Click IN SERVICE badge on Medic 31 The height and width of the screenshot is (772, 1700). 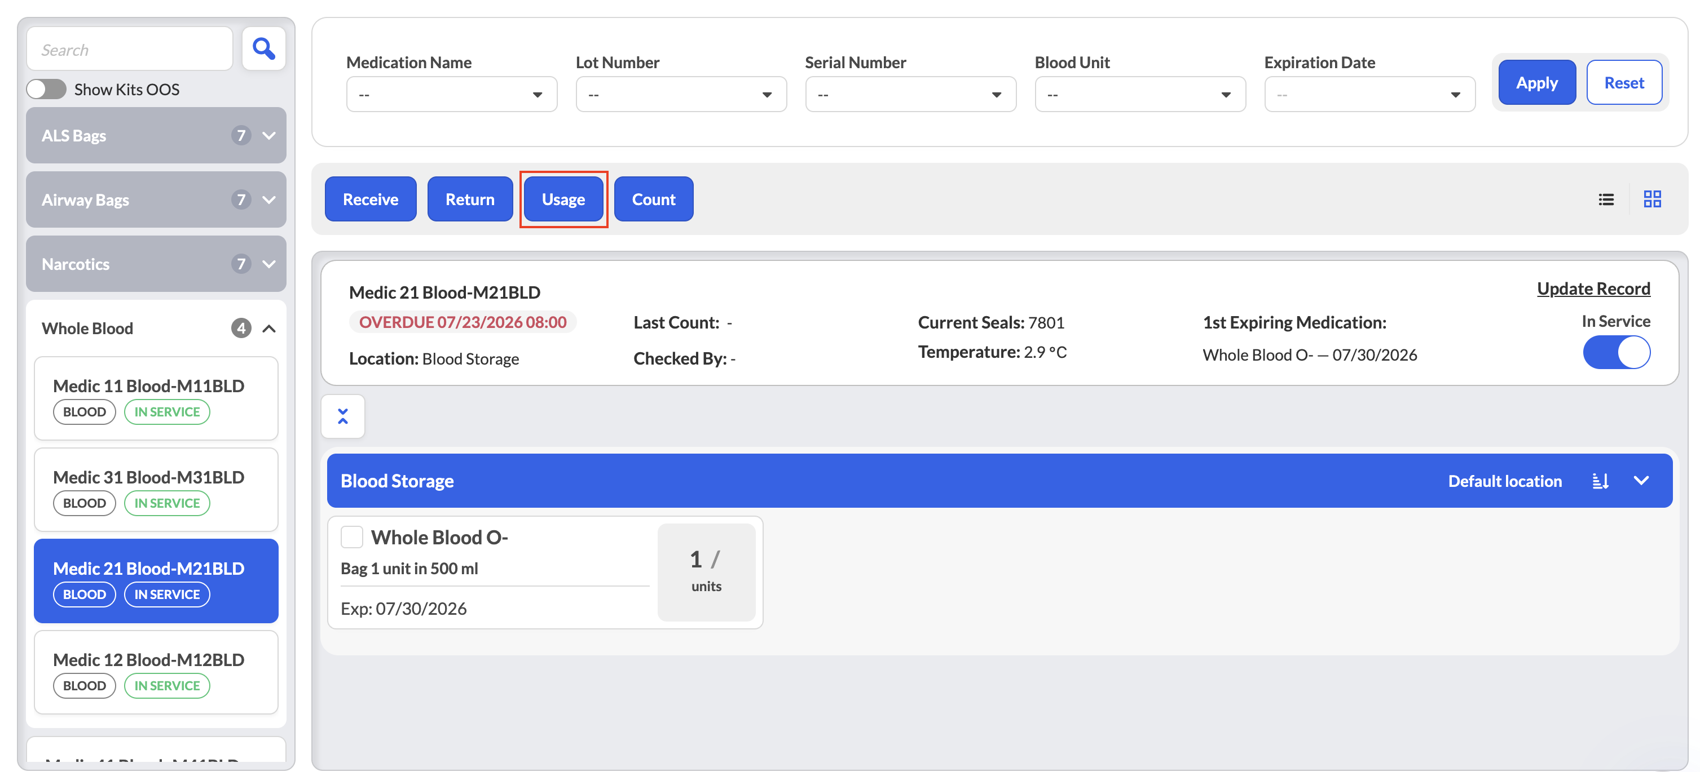167,503
